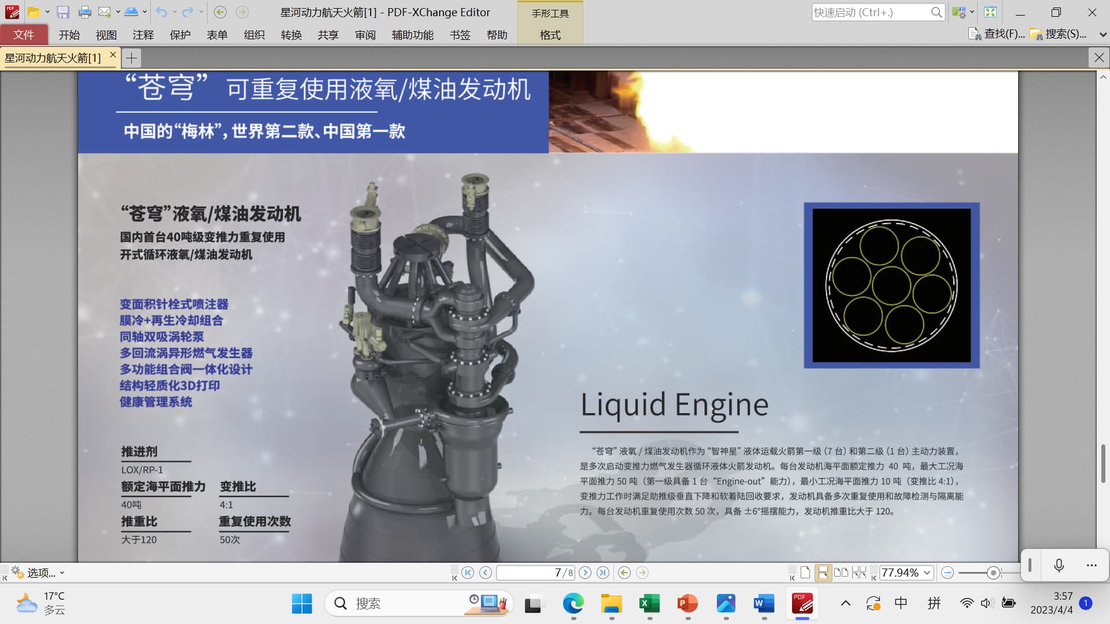Click the Scan document icon
This screenshot has height=624, width=1110.
click(x=131, y=12)
